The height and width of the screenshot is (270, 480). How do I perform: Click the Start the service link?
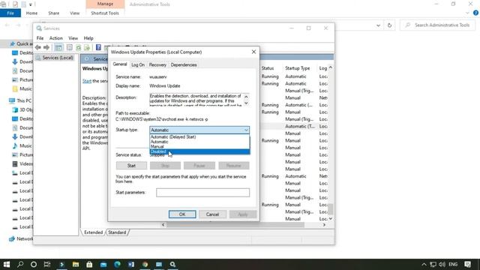87,81
